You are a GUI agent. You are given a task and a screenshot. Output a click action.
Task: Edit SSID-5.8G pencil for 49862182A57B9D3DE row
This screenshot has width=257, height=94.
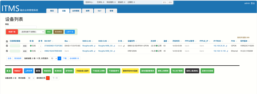(114, 51)
